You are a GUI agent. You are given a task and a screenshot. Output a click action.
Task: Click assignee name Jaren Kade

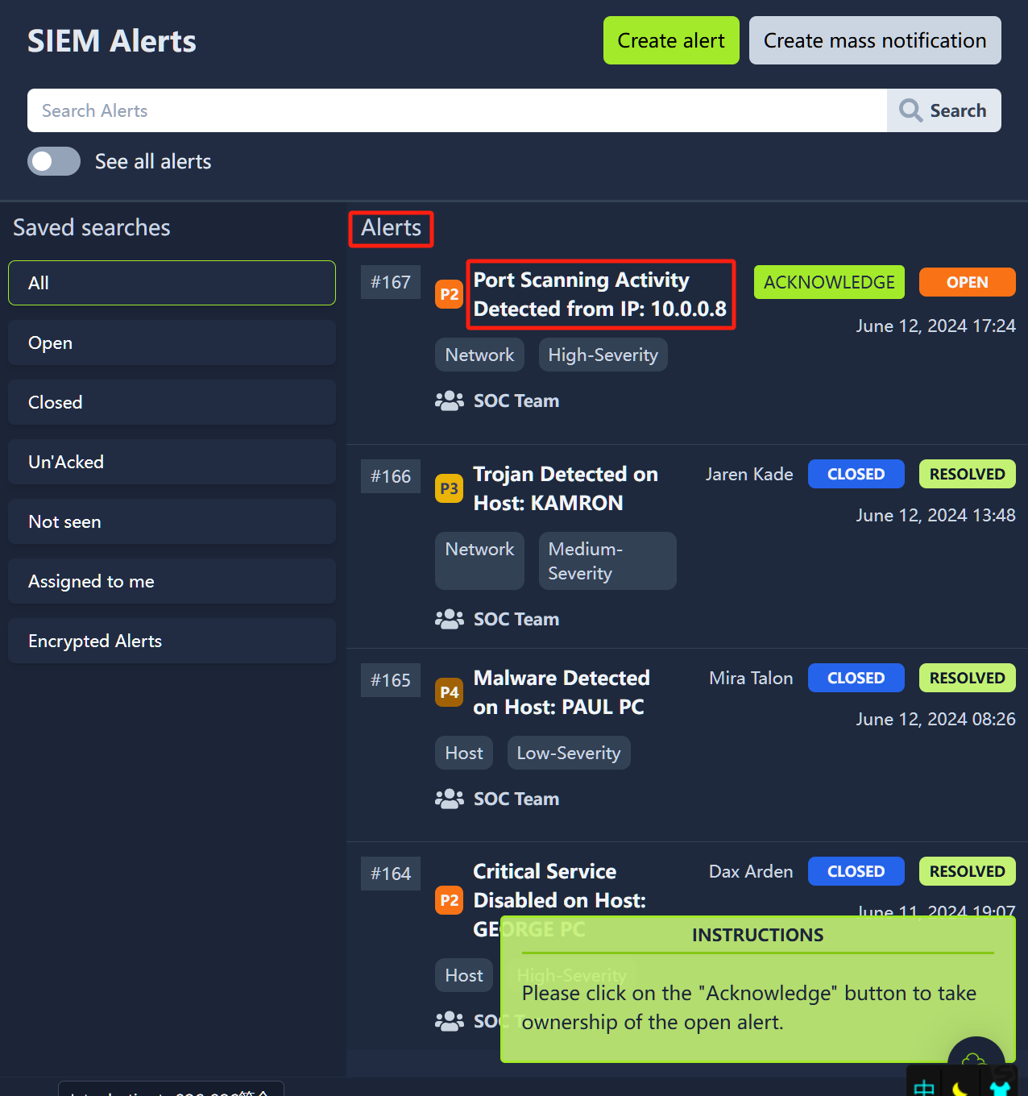(x=749, y=474)
